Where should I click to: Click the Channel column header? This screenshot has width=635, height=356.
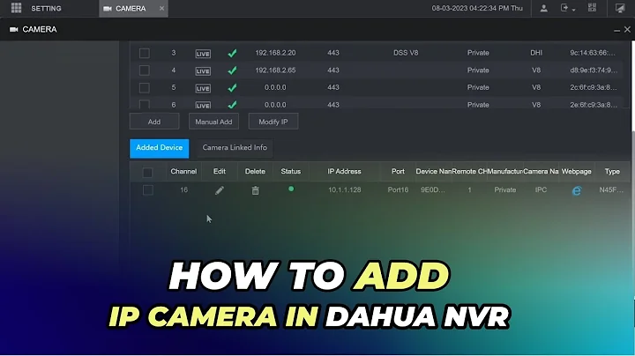[183, 172]
